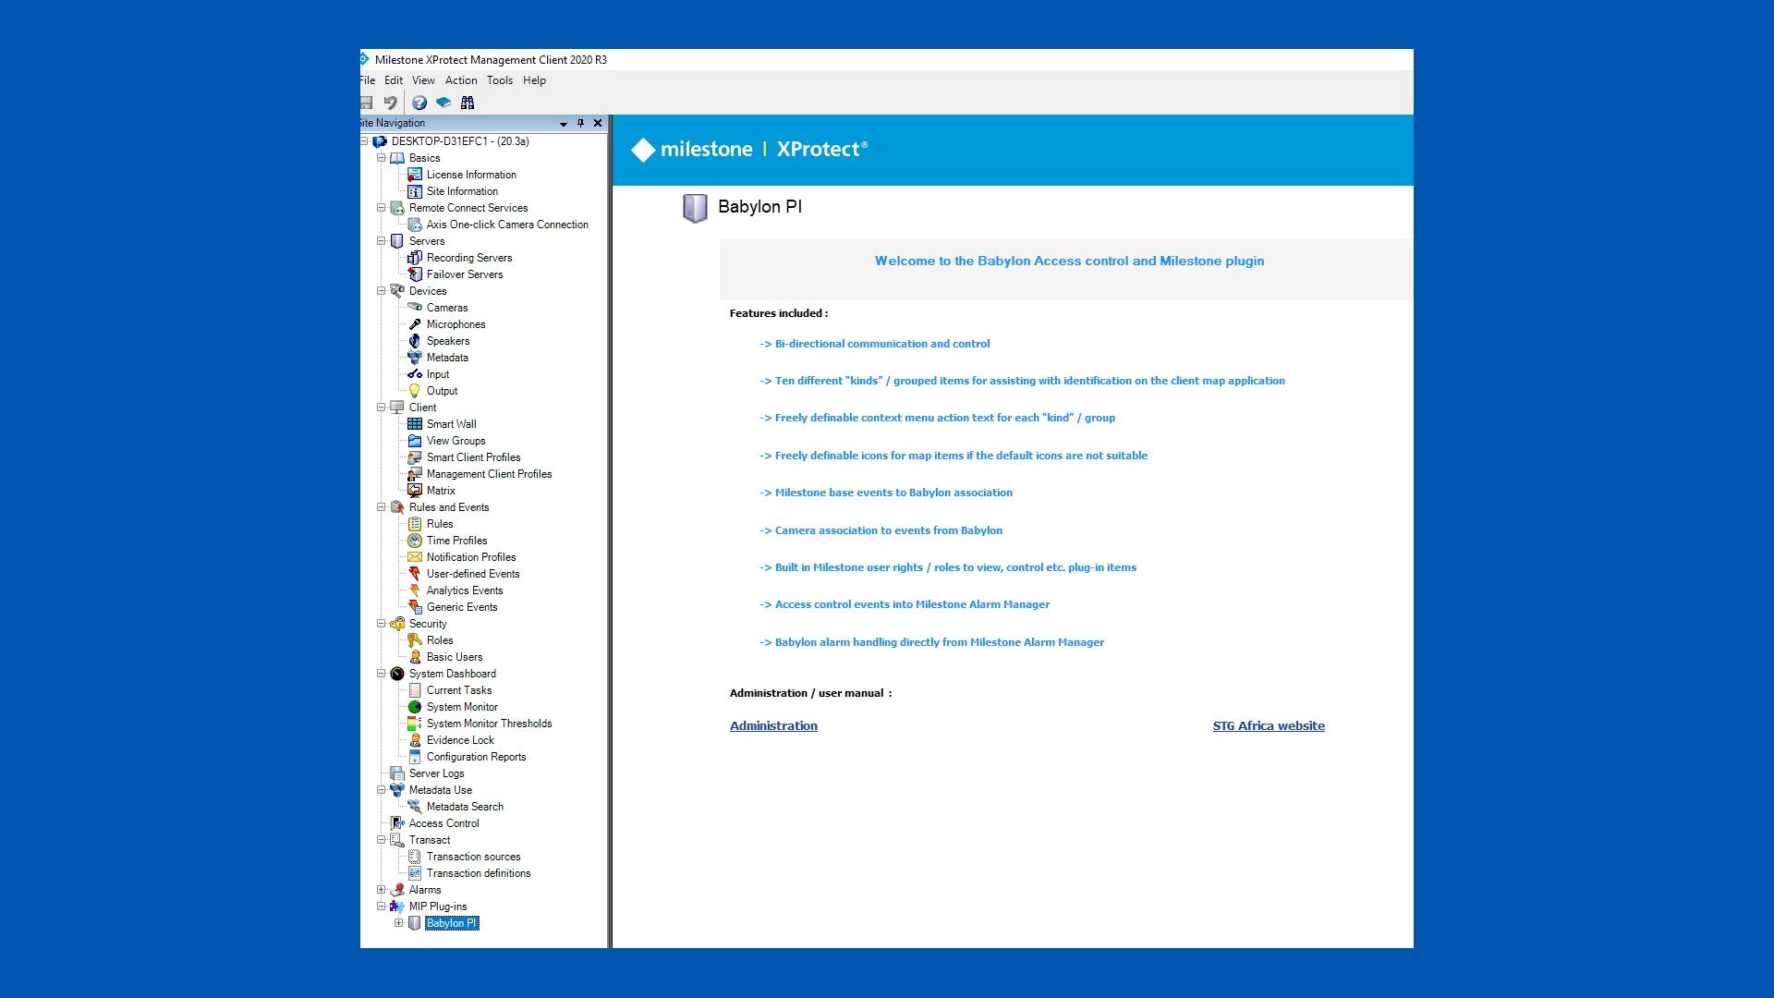Screen dimensions: 1774x998
Task: Click the Failover Servers icon
Action: point(415,274)
